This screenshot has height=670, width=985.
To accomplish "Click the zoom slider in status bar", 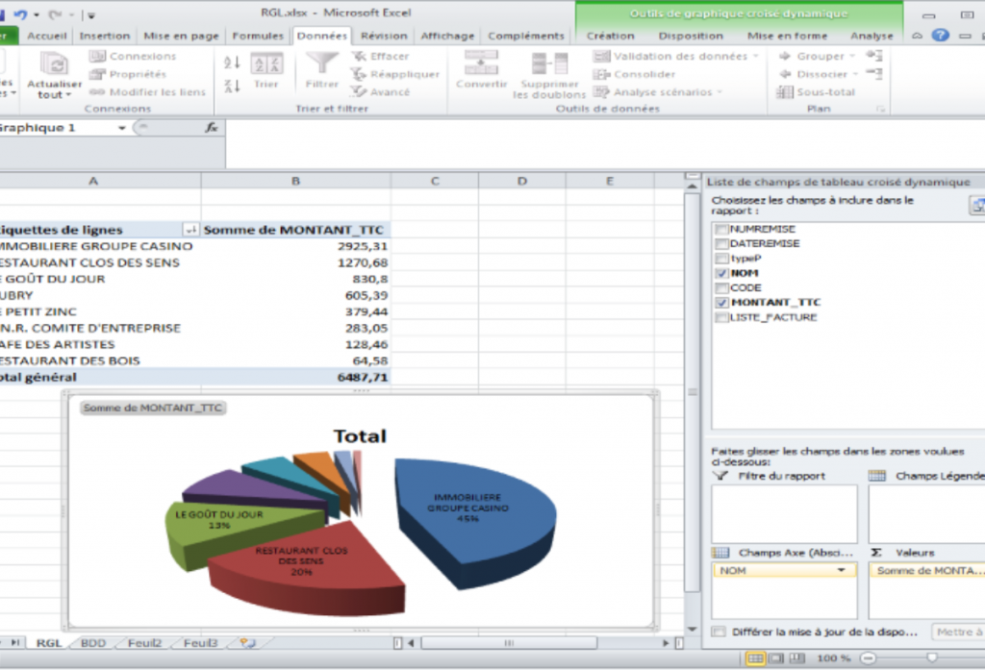I will 930,658.
